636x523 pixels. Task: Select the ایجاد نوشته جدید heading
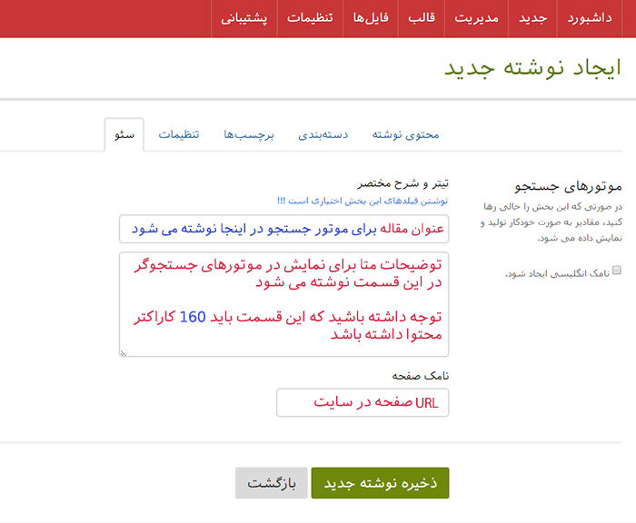pyautogui.click(x=532, y=68)
